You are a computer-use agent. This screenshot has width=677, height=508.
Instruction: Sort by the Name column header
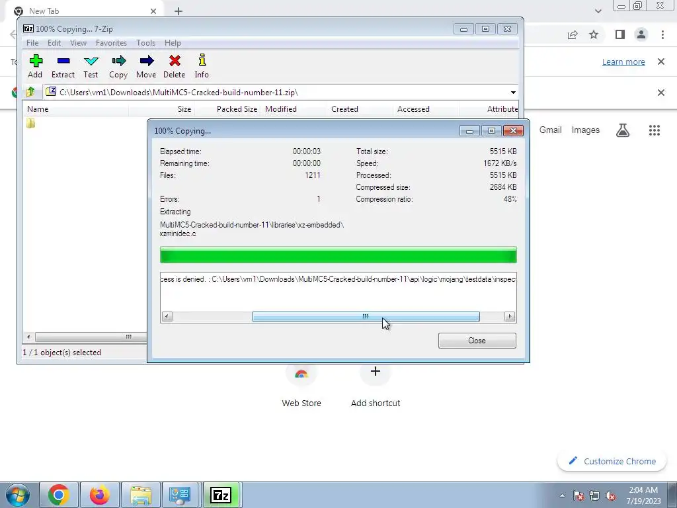[75, 109]
